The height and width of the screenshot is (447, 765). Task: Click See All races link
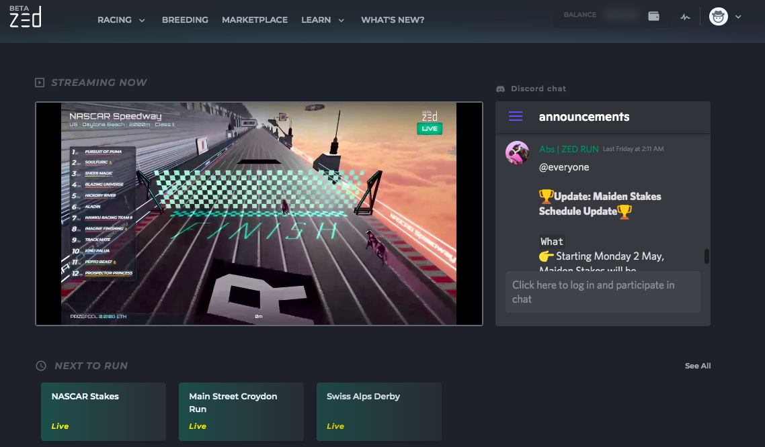point(698,366)
